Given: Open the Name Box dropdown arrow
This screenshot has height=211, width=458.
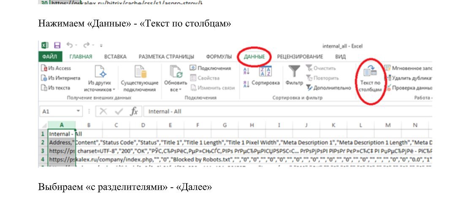Looking at the screenshot, I should 78,111.
